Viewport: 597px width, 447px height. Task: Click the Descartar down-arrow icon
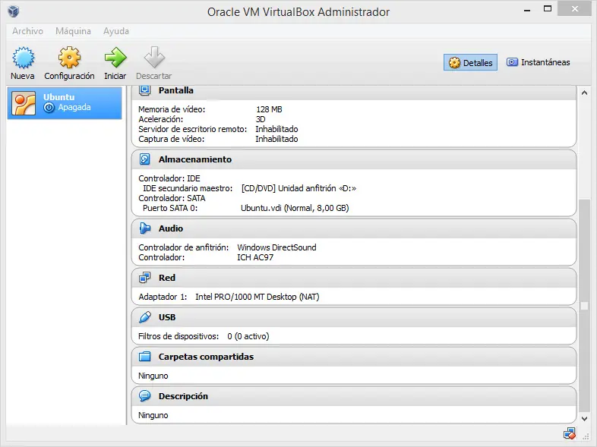coord(154,58)
